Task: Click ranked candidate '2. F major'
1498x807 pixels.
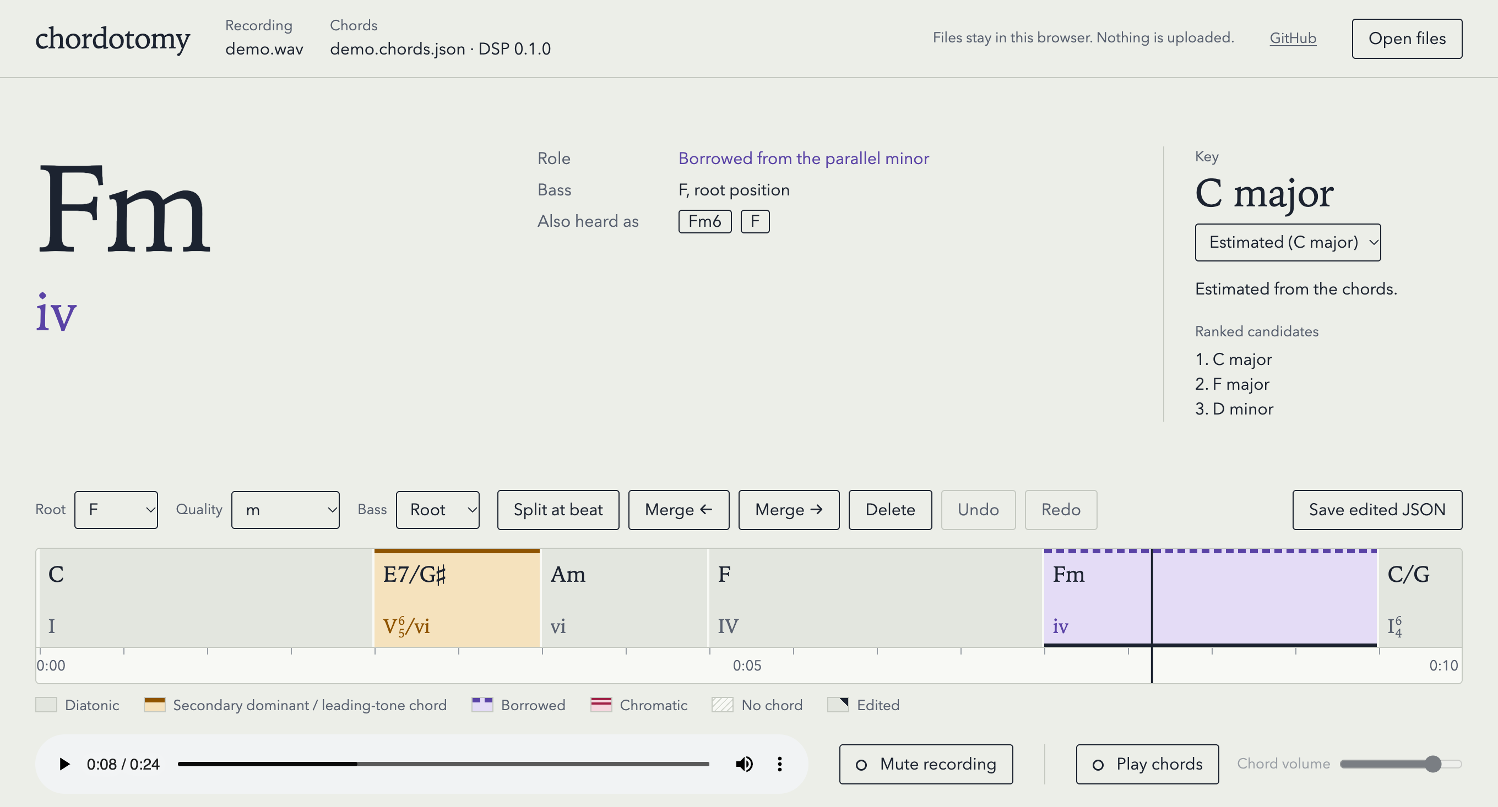Action: [x=1232, y=384]
